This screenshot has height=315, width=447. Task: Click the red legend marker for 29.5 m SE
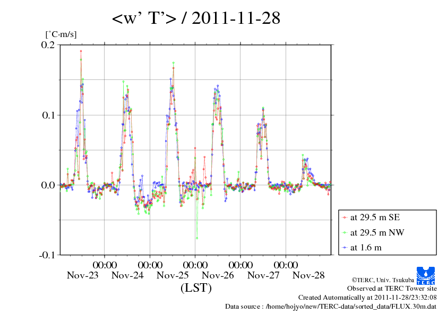345,218
